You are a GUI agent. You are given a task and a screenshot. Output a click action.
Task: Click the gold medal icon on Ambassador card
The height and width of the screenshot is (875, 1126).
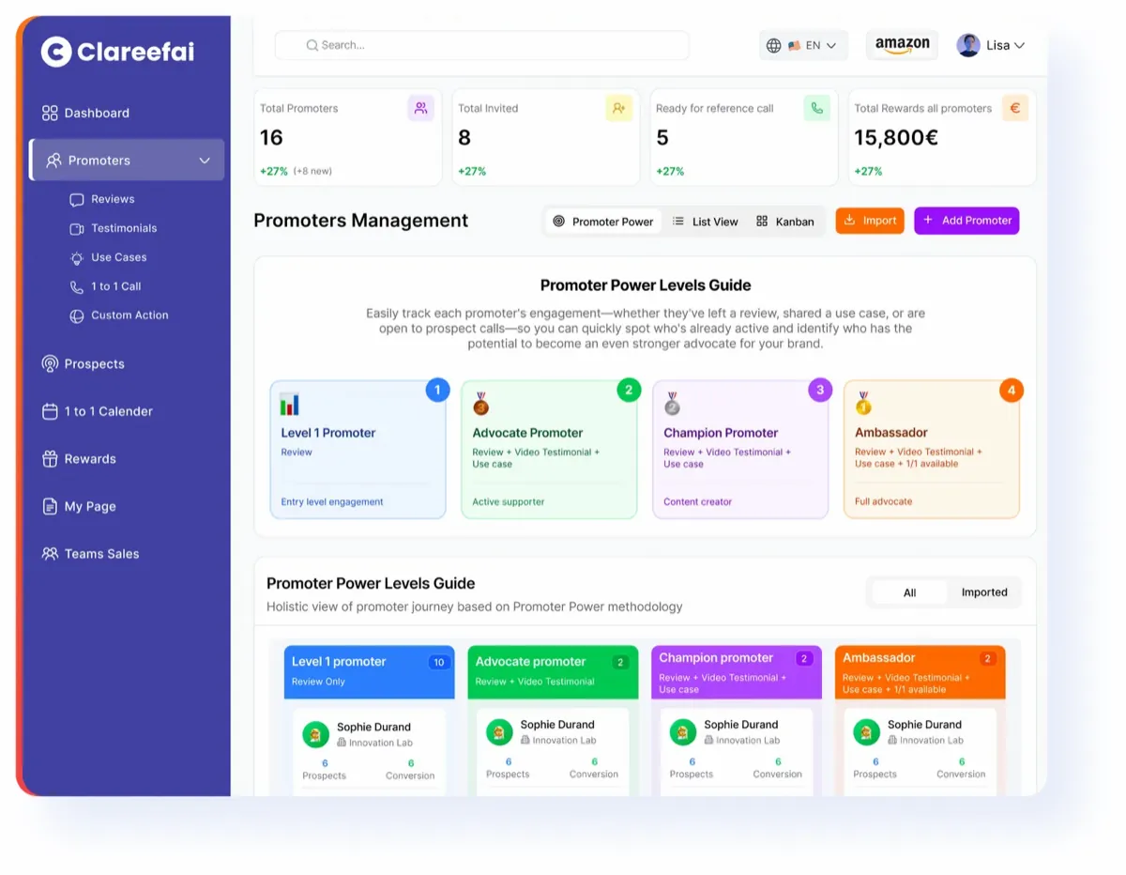863,404
